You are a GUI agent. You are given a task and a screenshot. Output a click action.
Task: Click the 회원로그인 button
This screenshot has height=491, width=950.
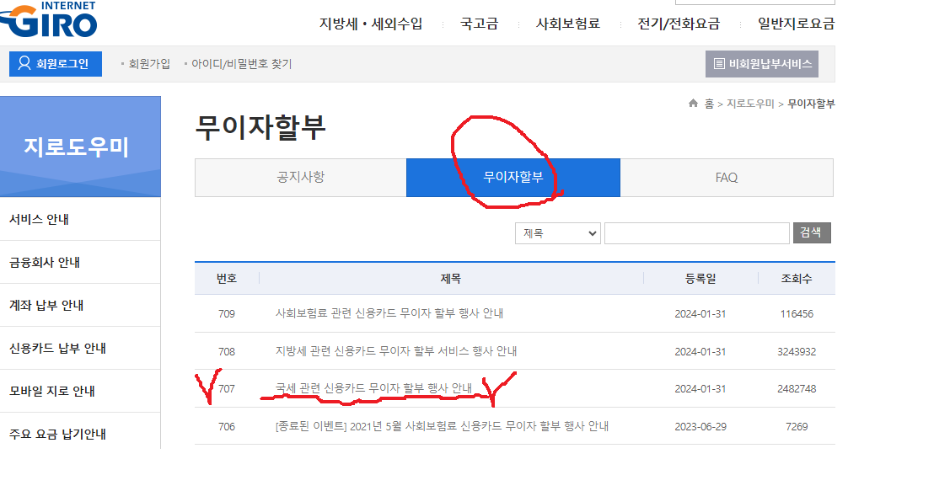point(55,63)
